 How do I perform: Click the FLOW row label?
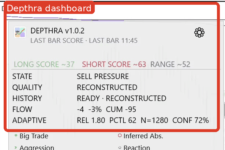[22, 109]
